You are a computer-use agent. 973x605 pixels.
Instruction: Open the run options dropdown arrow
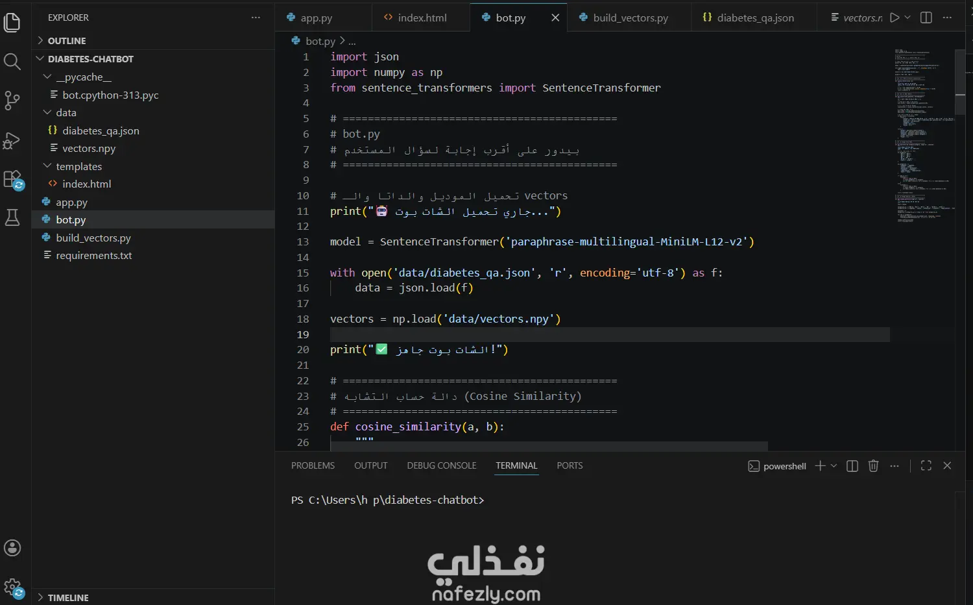pos(907,18)
